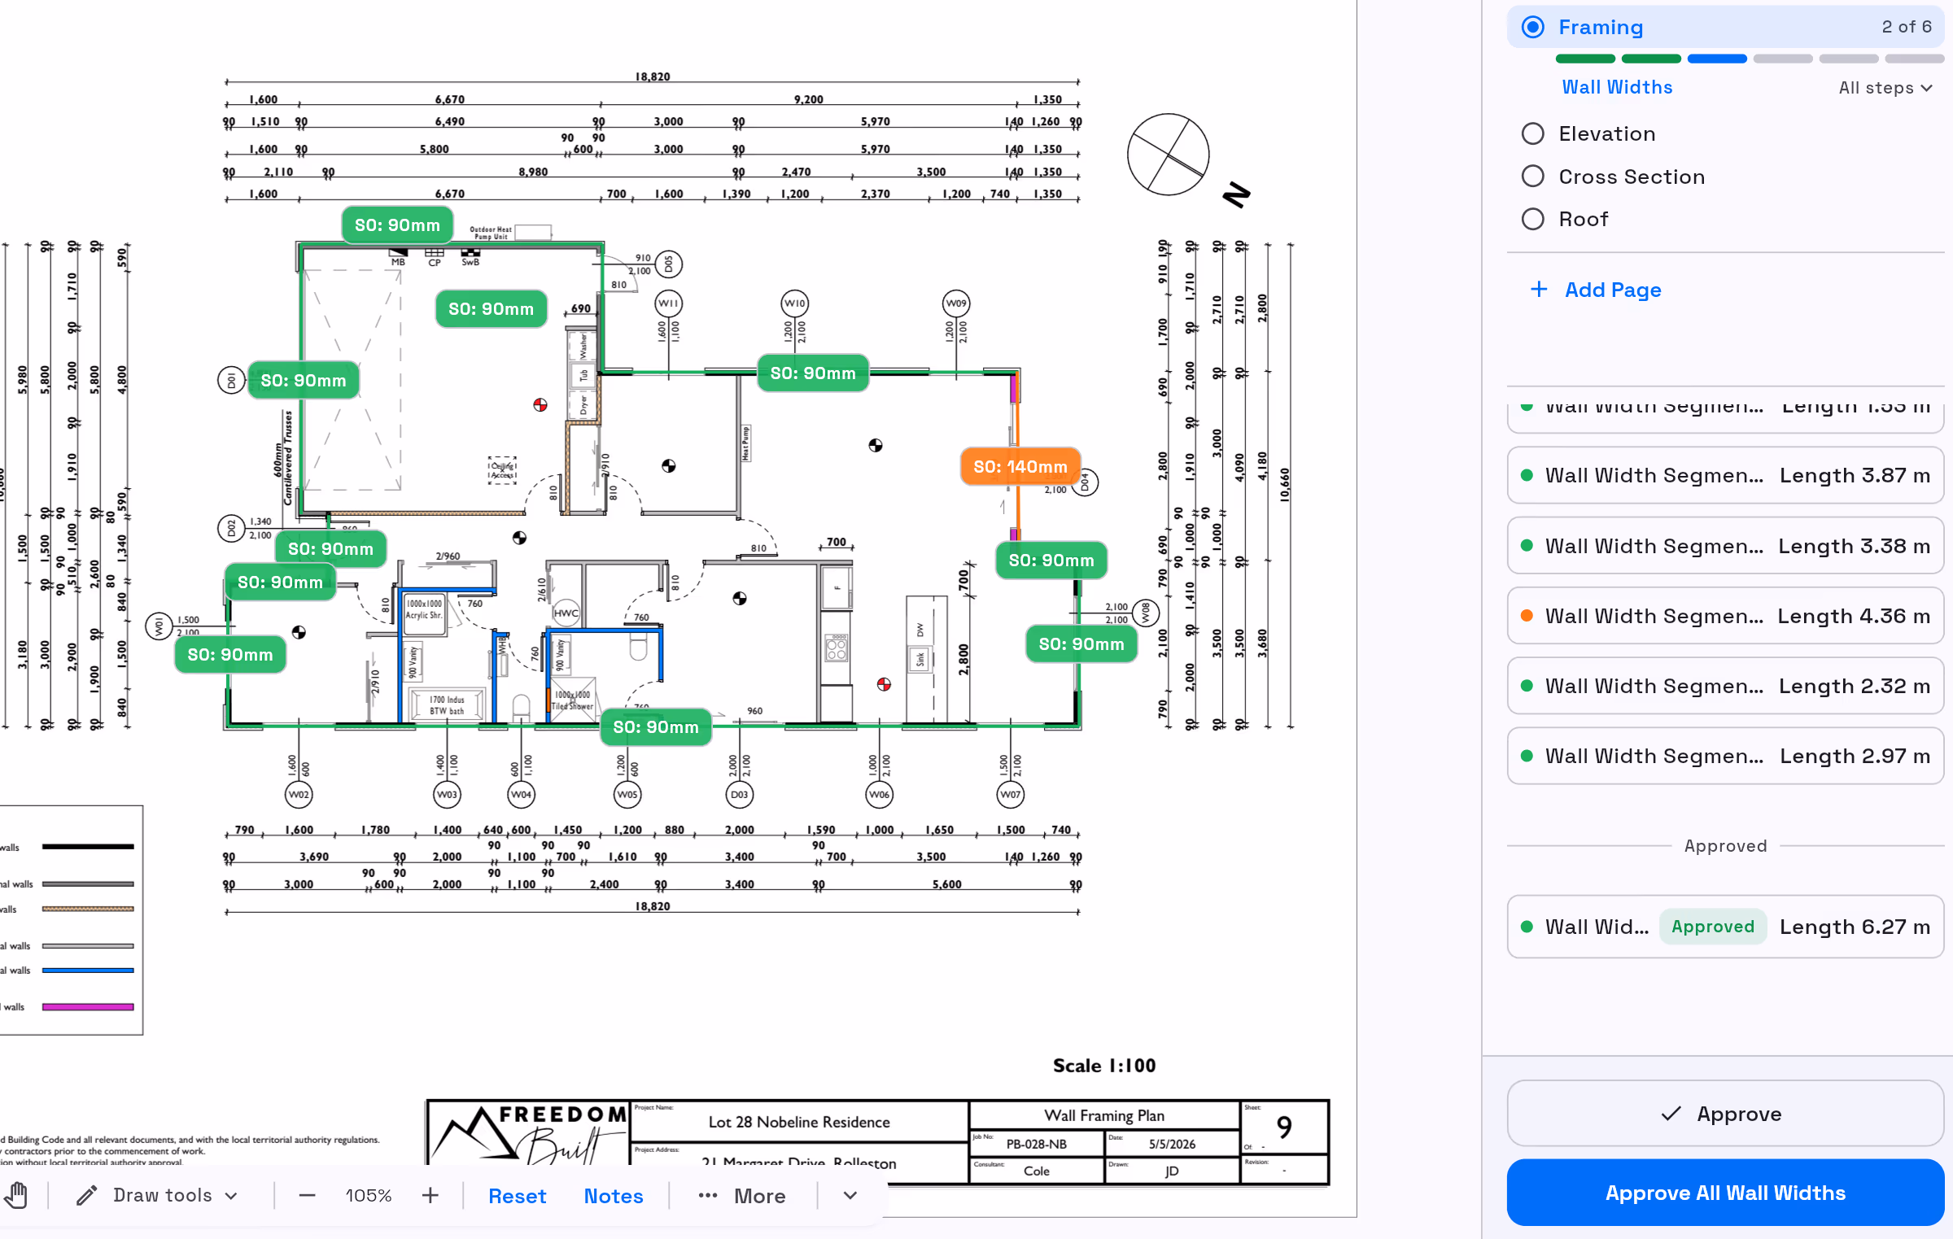Open the All steps dropdown
1953x1239 pixels.
click(x=1885, y=88)
